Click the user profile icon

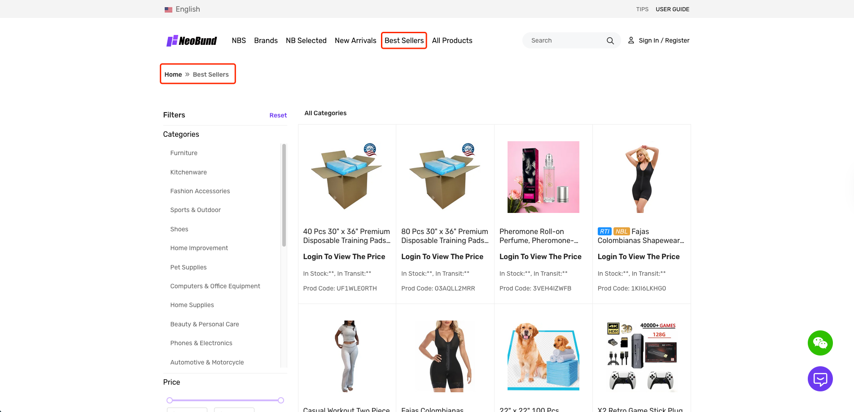631,40
